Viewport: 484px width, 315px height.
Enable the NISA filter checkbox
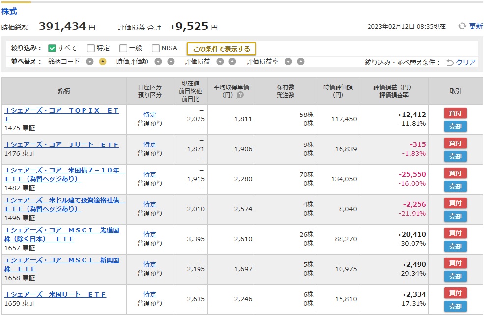point(156,48)
